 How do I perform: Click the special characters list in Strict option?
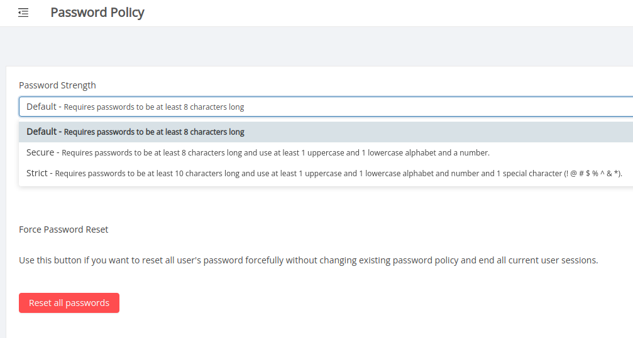click(593, 174)
